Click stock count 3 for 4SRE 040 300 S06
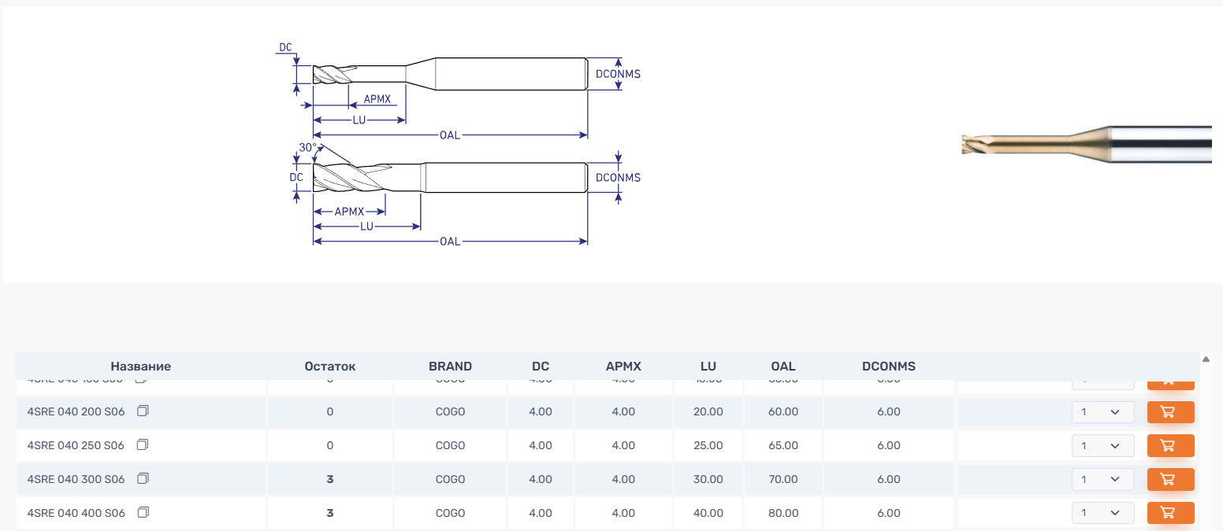Viewport: 1223px width, 531px height. click(x=330, y=480)
